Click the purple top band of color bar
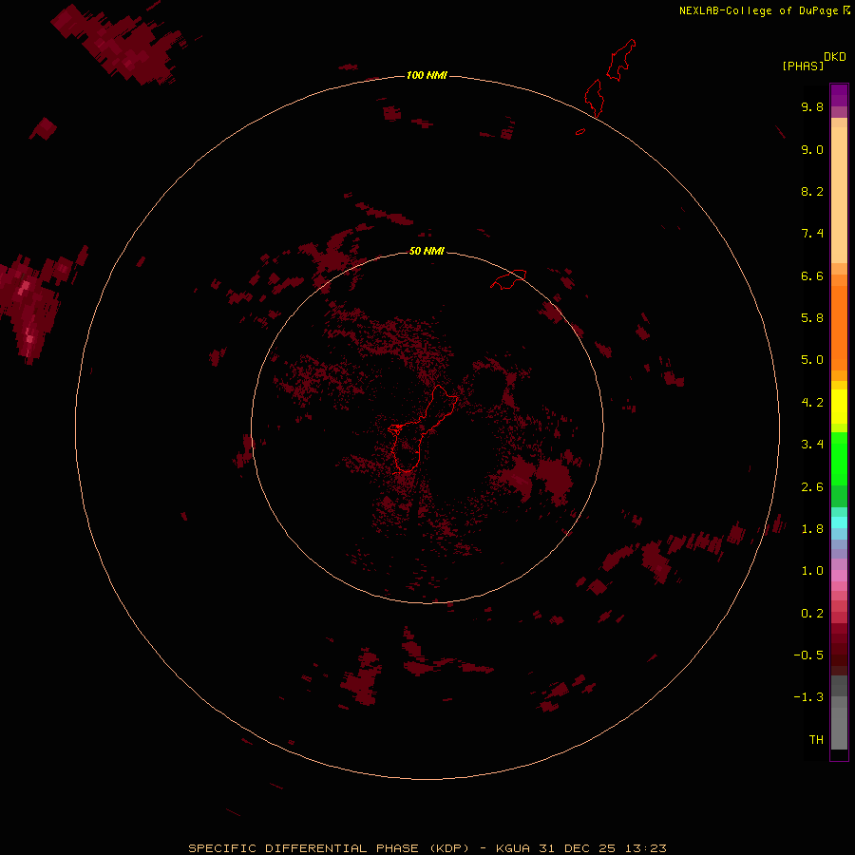This screenshot has height=855, width=855. pyautogui.click(x=839, y=95)
